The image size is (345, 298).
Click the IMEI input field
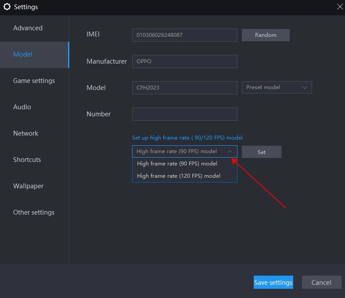tap(184, 35)
